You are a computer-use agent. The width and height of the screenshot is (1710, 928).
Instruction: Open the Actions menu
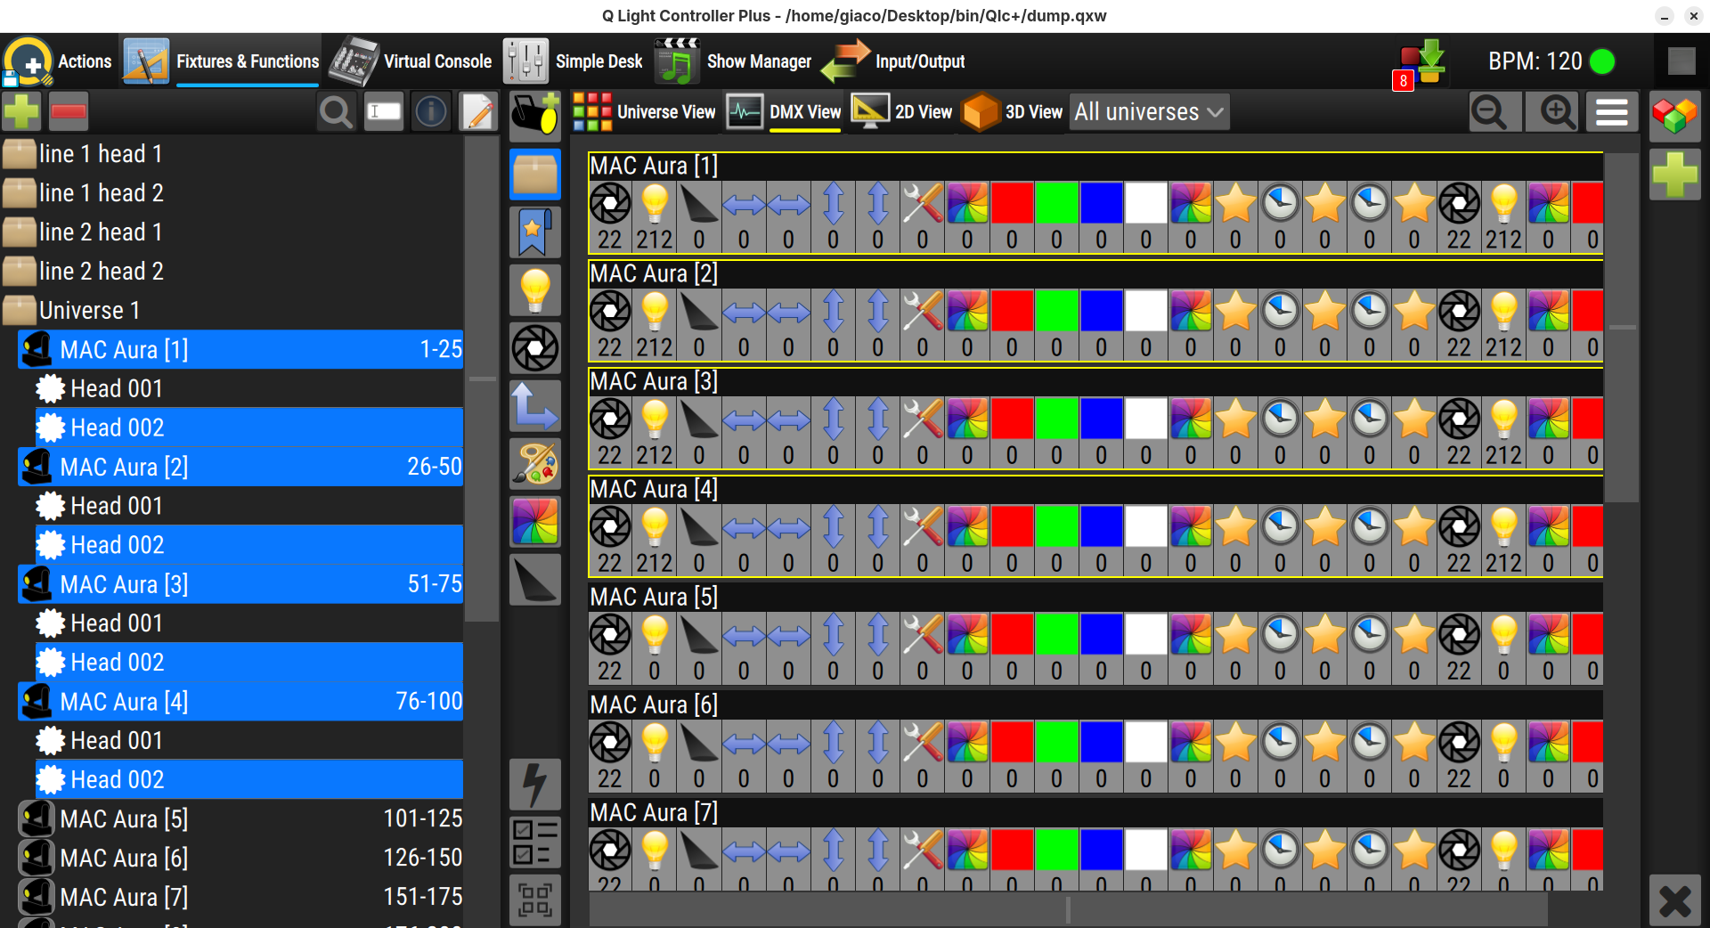point(59,61)
